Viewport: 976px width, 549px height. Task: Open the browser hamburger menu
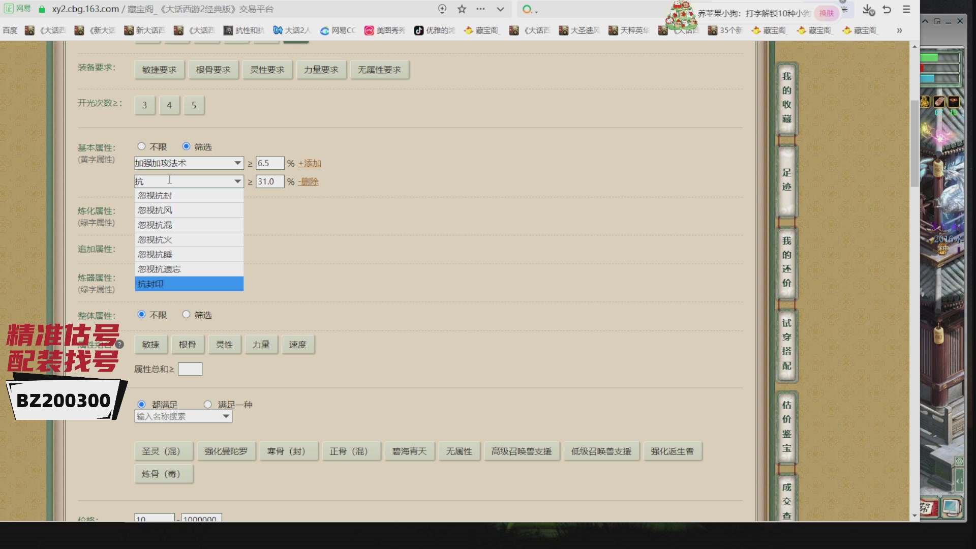906,9
